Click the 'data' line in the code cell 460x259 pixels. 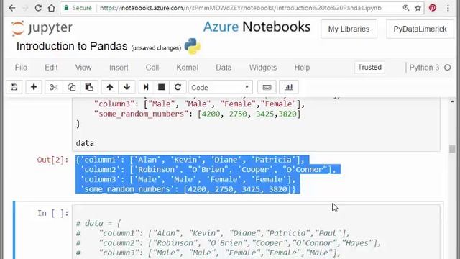(x=85, y=143)
